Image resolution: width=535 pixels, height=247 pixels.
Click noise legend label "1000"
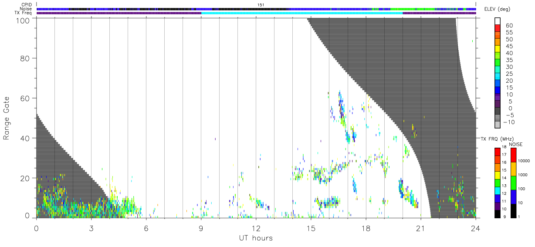pyautogui.click(x=523, y=175)
